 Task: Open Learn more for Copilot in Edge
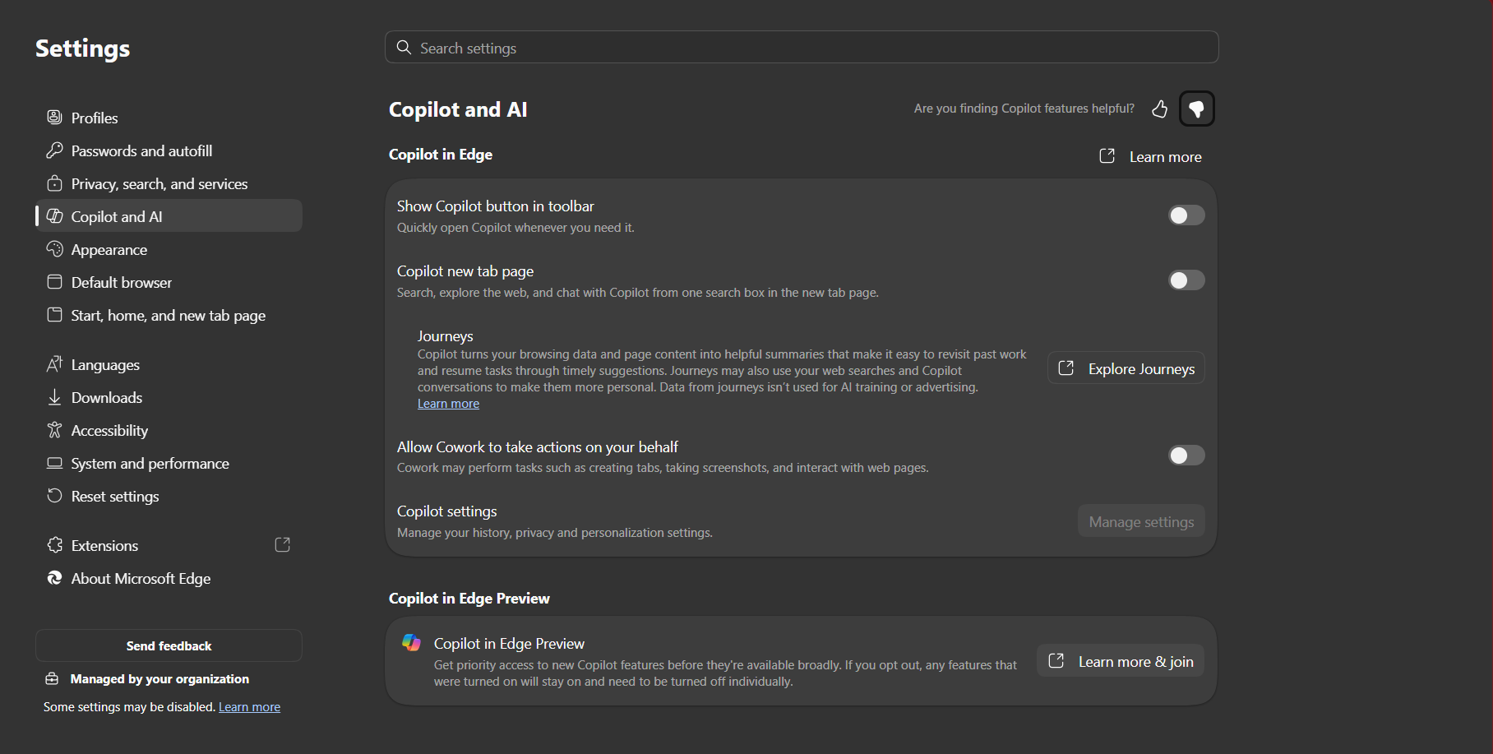[x=1151, y=156]
